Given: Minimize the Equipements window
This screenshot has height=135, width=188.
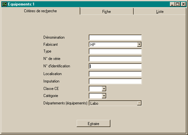Looking at the screenshot, I should 172,4.
